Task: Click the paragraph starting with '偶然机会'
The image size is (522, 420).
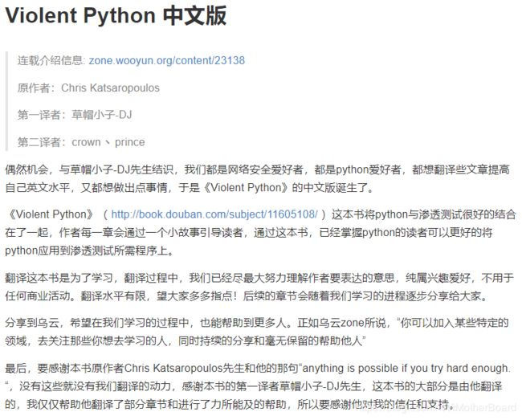Action: [x=257, y=179]
